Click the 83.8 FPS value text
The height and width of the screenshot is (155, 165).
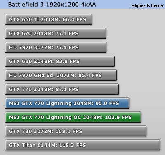tap(68, 61)
